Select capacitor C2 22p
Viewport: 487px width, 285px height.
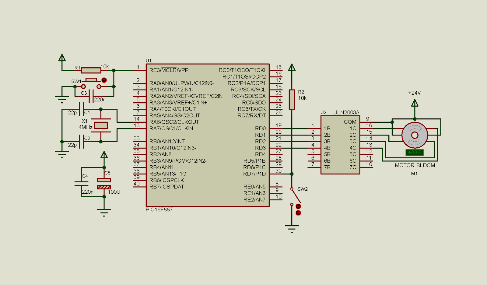[81, 142]
